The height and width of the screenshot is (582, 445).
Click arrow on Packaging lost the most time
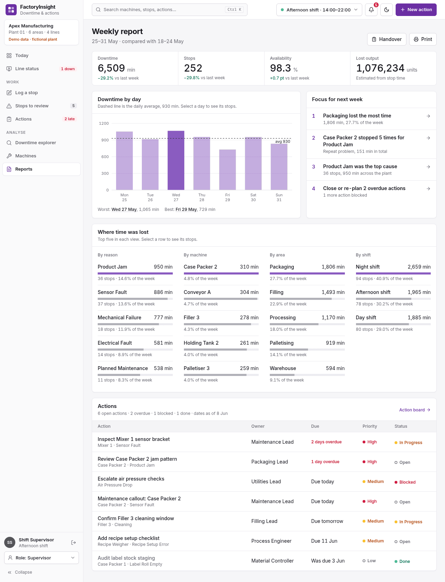428,116
